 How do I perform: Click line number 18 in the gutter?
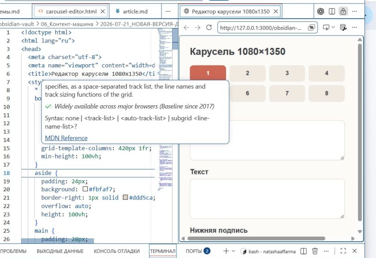pyautogui.click(x=6, y=173)
